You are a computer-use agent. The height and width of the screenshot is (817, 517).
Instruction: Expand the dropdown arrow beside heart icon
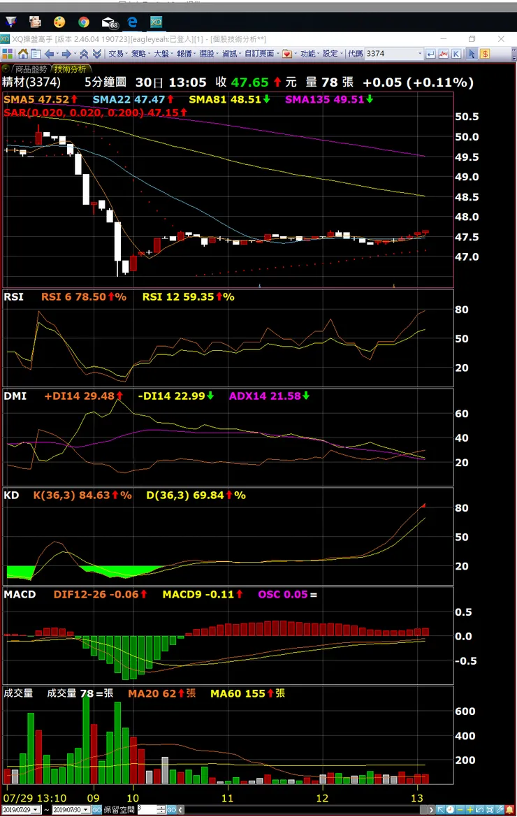click(x=295, y=54)
